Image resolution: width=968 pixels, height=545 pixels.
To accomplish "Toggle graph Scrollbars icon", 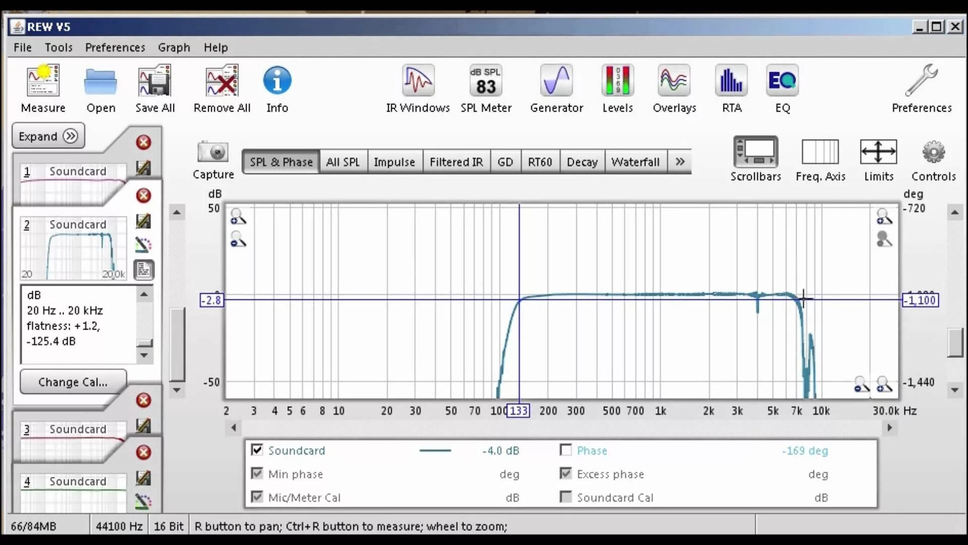I will (755, 152).
